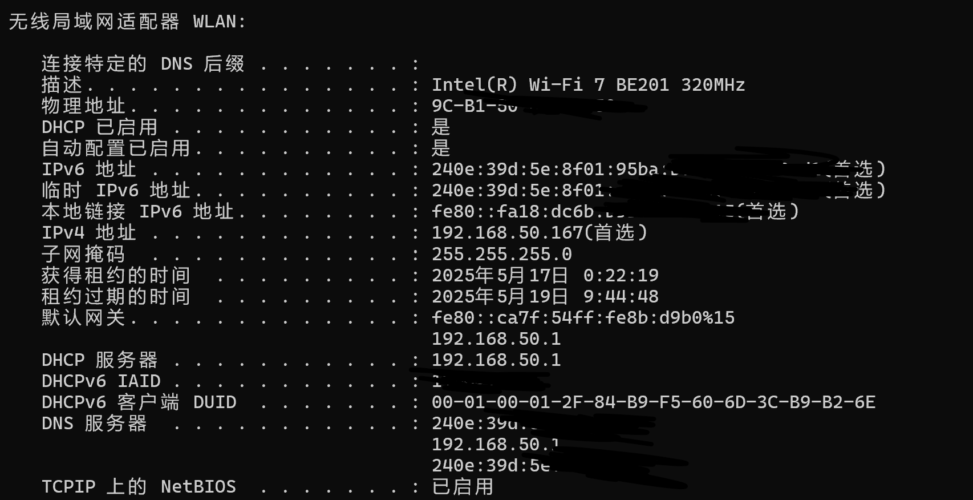Click the DHCP enabled value 是

coord(441,127)
